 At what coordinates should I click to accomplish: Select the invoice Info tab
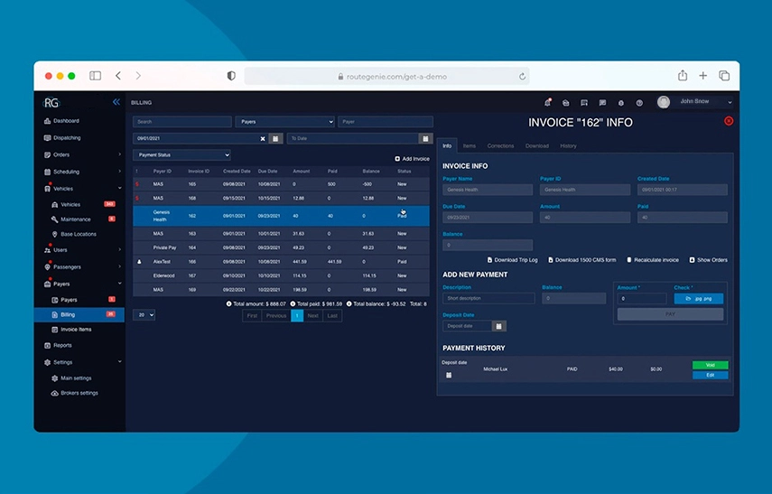(447, 145)
